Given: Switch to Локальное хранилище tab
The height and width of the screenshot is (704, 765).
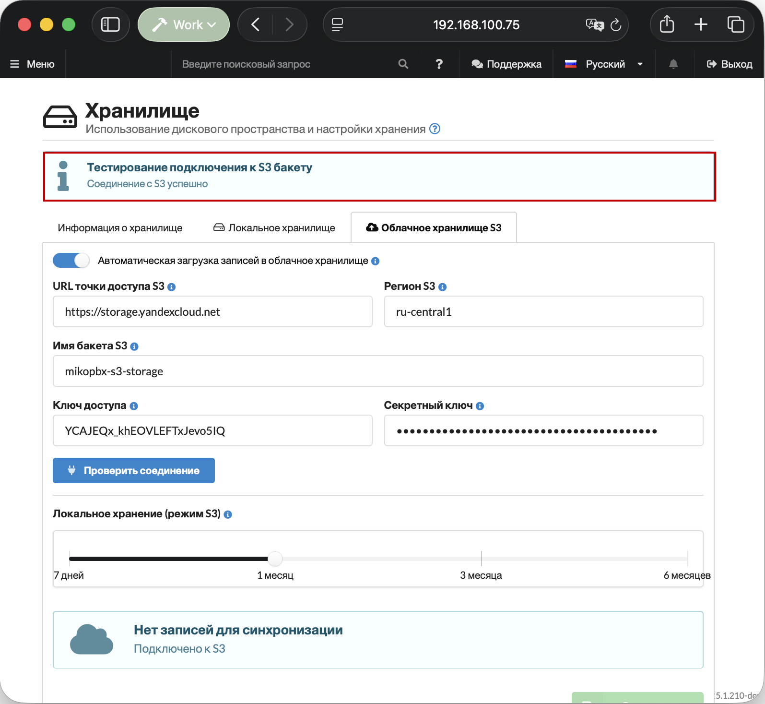Looking at the screenshot, I should pyautogui.click(x=274, y=227).
